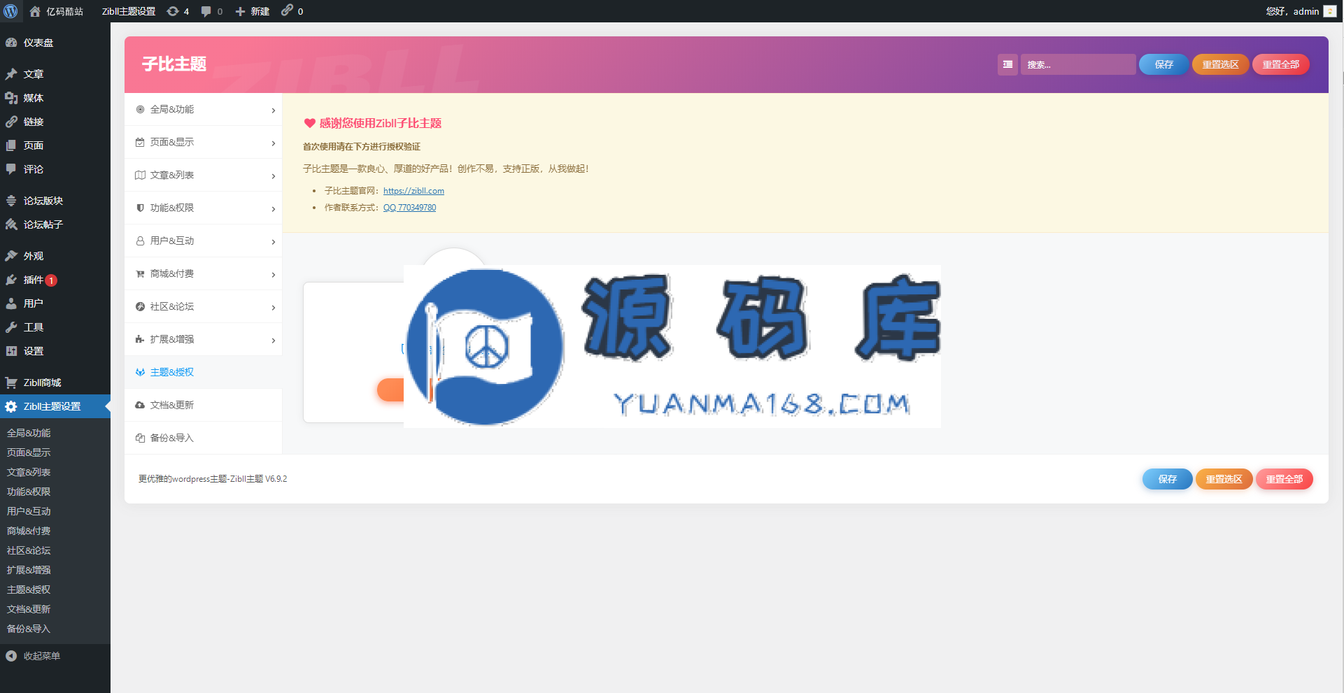Open 评论 comments menu in sidebar
Viewport: 1344px width, 693px height.
[x=55, y=169]
